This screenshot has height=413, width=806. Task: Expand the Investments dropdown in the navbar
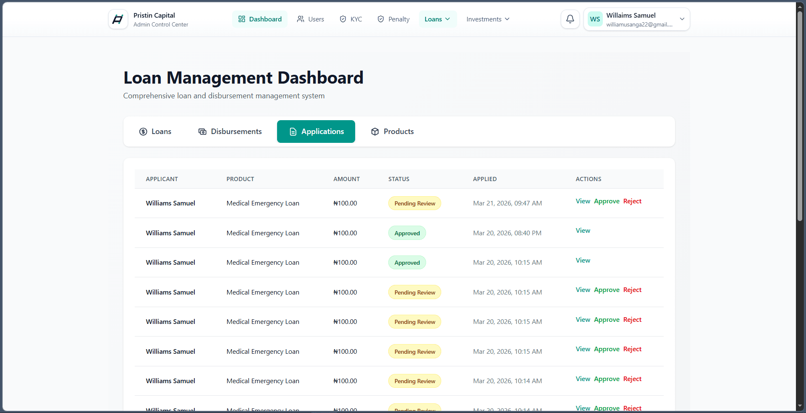pos(488,19)
